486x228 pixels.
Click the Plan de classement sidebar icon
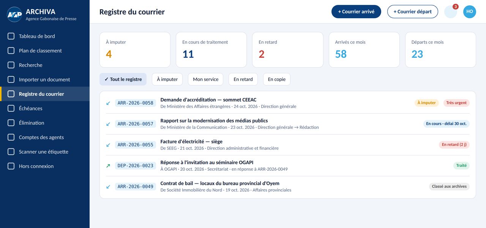[11, 51]
